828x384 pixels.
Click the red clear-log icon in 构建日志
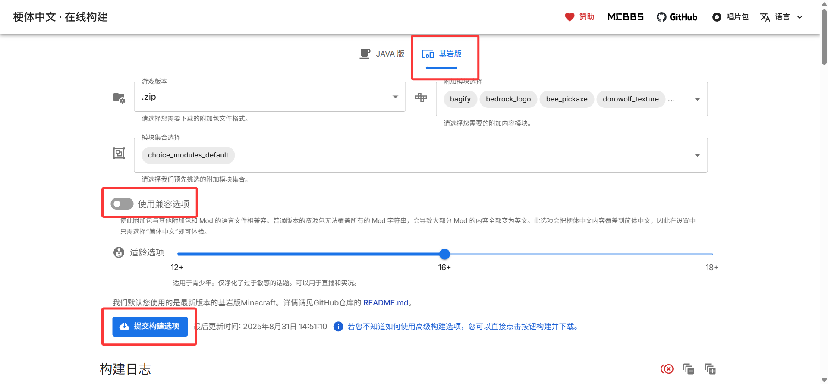(x=667, y=369)
